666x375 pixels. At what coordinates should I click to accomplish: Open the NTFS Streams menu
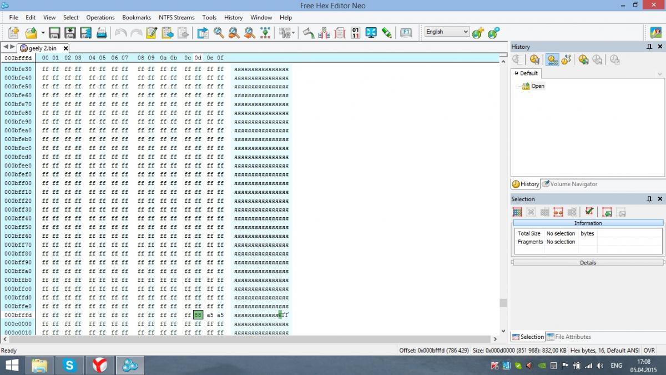tap(176, 17)
